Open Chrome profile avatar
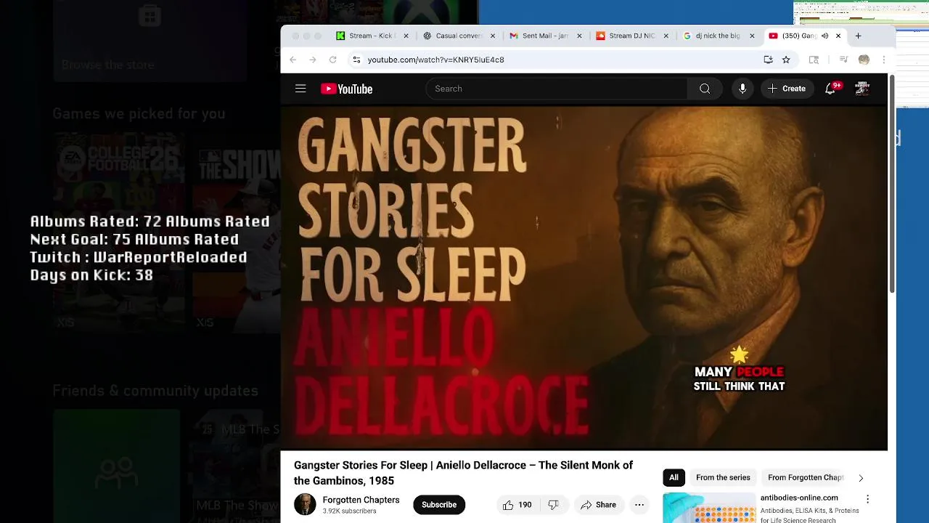Screen dimensions: 929x523 [x=864, y=60]
